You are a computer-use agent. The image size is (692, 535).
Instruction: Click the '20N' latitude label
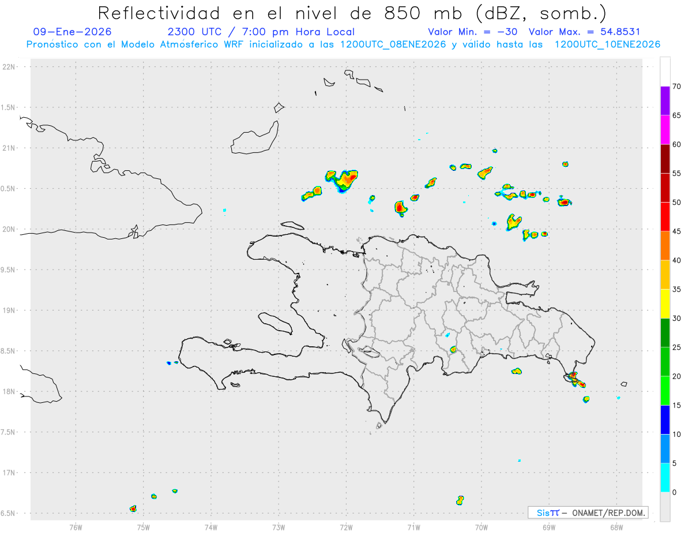(10, 229)
